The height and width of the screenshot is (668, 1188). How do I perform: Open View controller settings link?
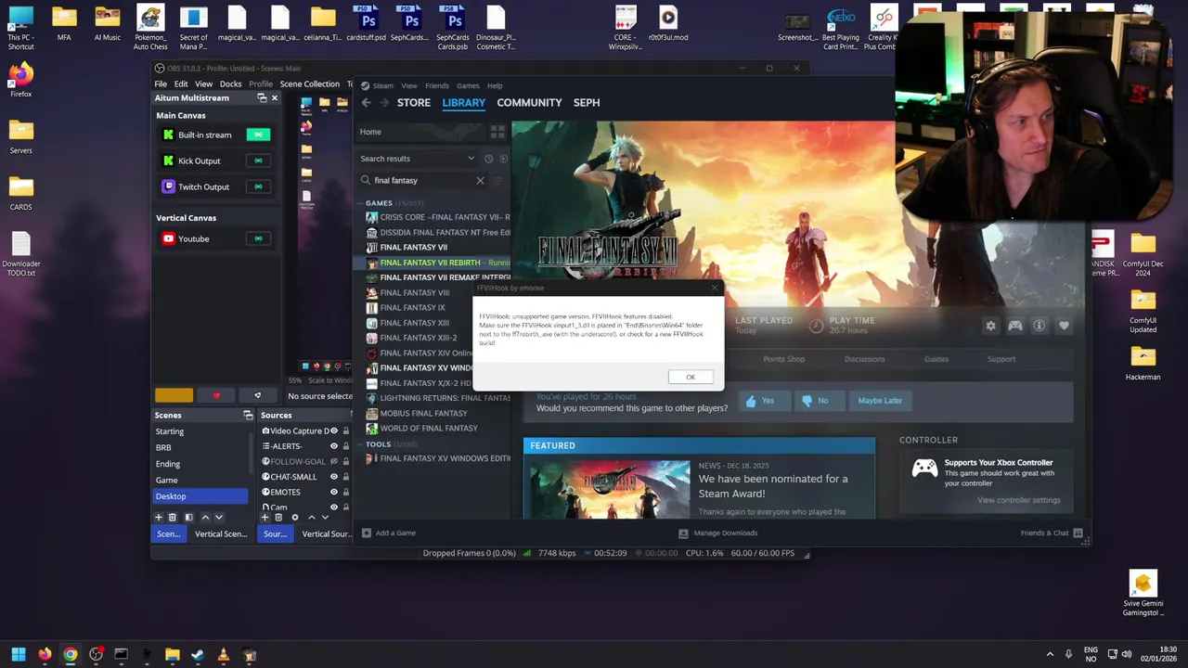coord(1018,500)
